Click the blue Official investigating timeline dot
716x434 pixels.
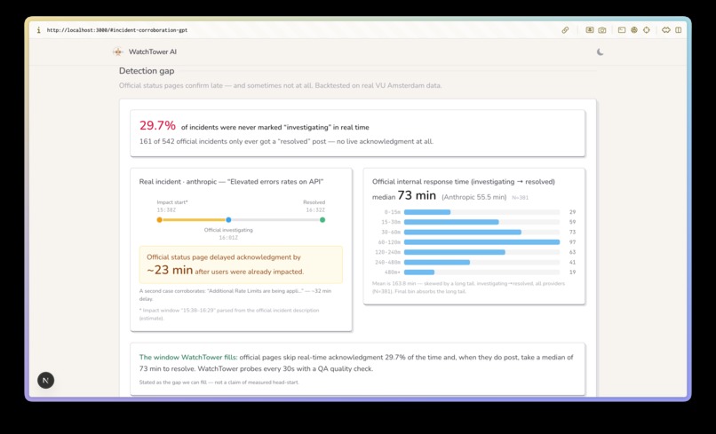228,220
